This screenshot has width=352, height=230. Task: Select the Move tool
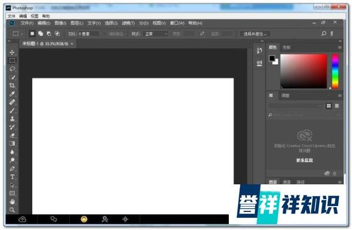click(x=12, y=53)
